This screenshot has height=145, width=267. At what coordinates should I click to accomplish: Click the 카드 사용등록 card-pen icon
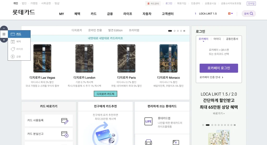[65, 121]
